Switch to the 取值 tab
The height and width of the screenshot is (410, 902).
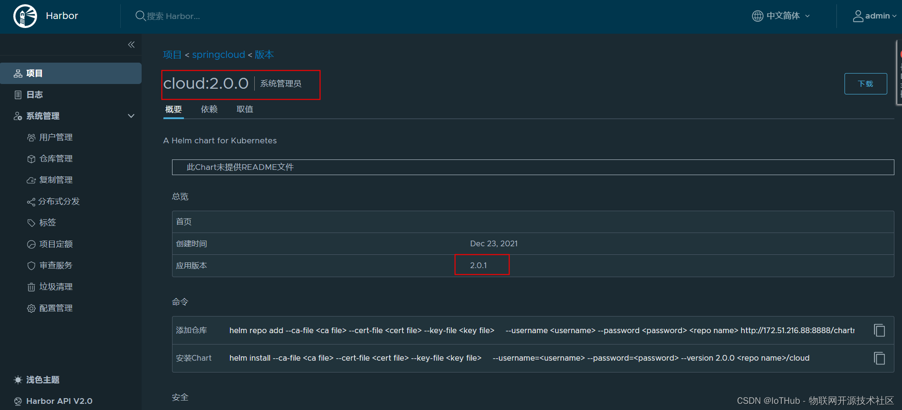click(245, 110)
